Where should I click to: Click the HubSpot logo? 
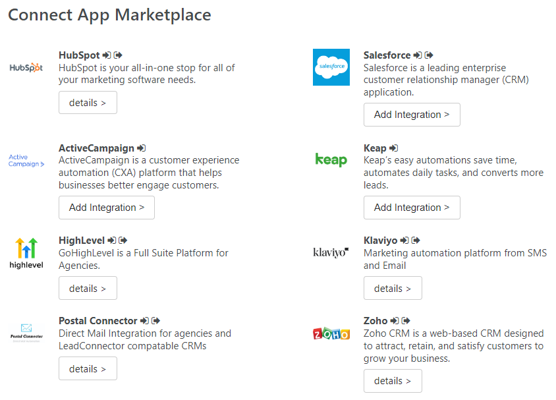click(26, 67)
